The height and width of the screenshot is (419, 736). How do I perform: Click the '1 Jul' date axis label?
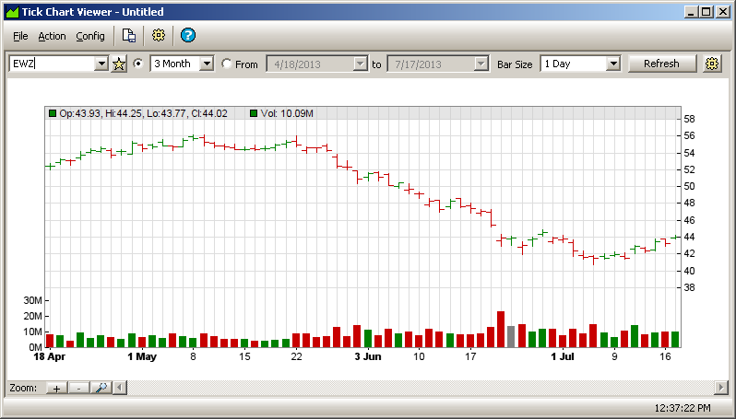563,356
